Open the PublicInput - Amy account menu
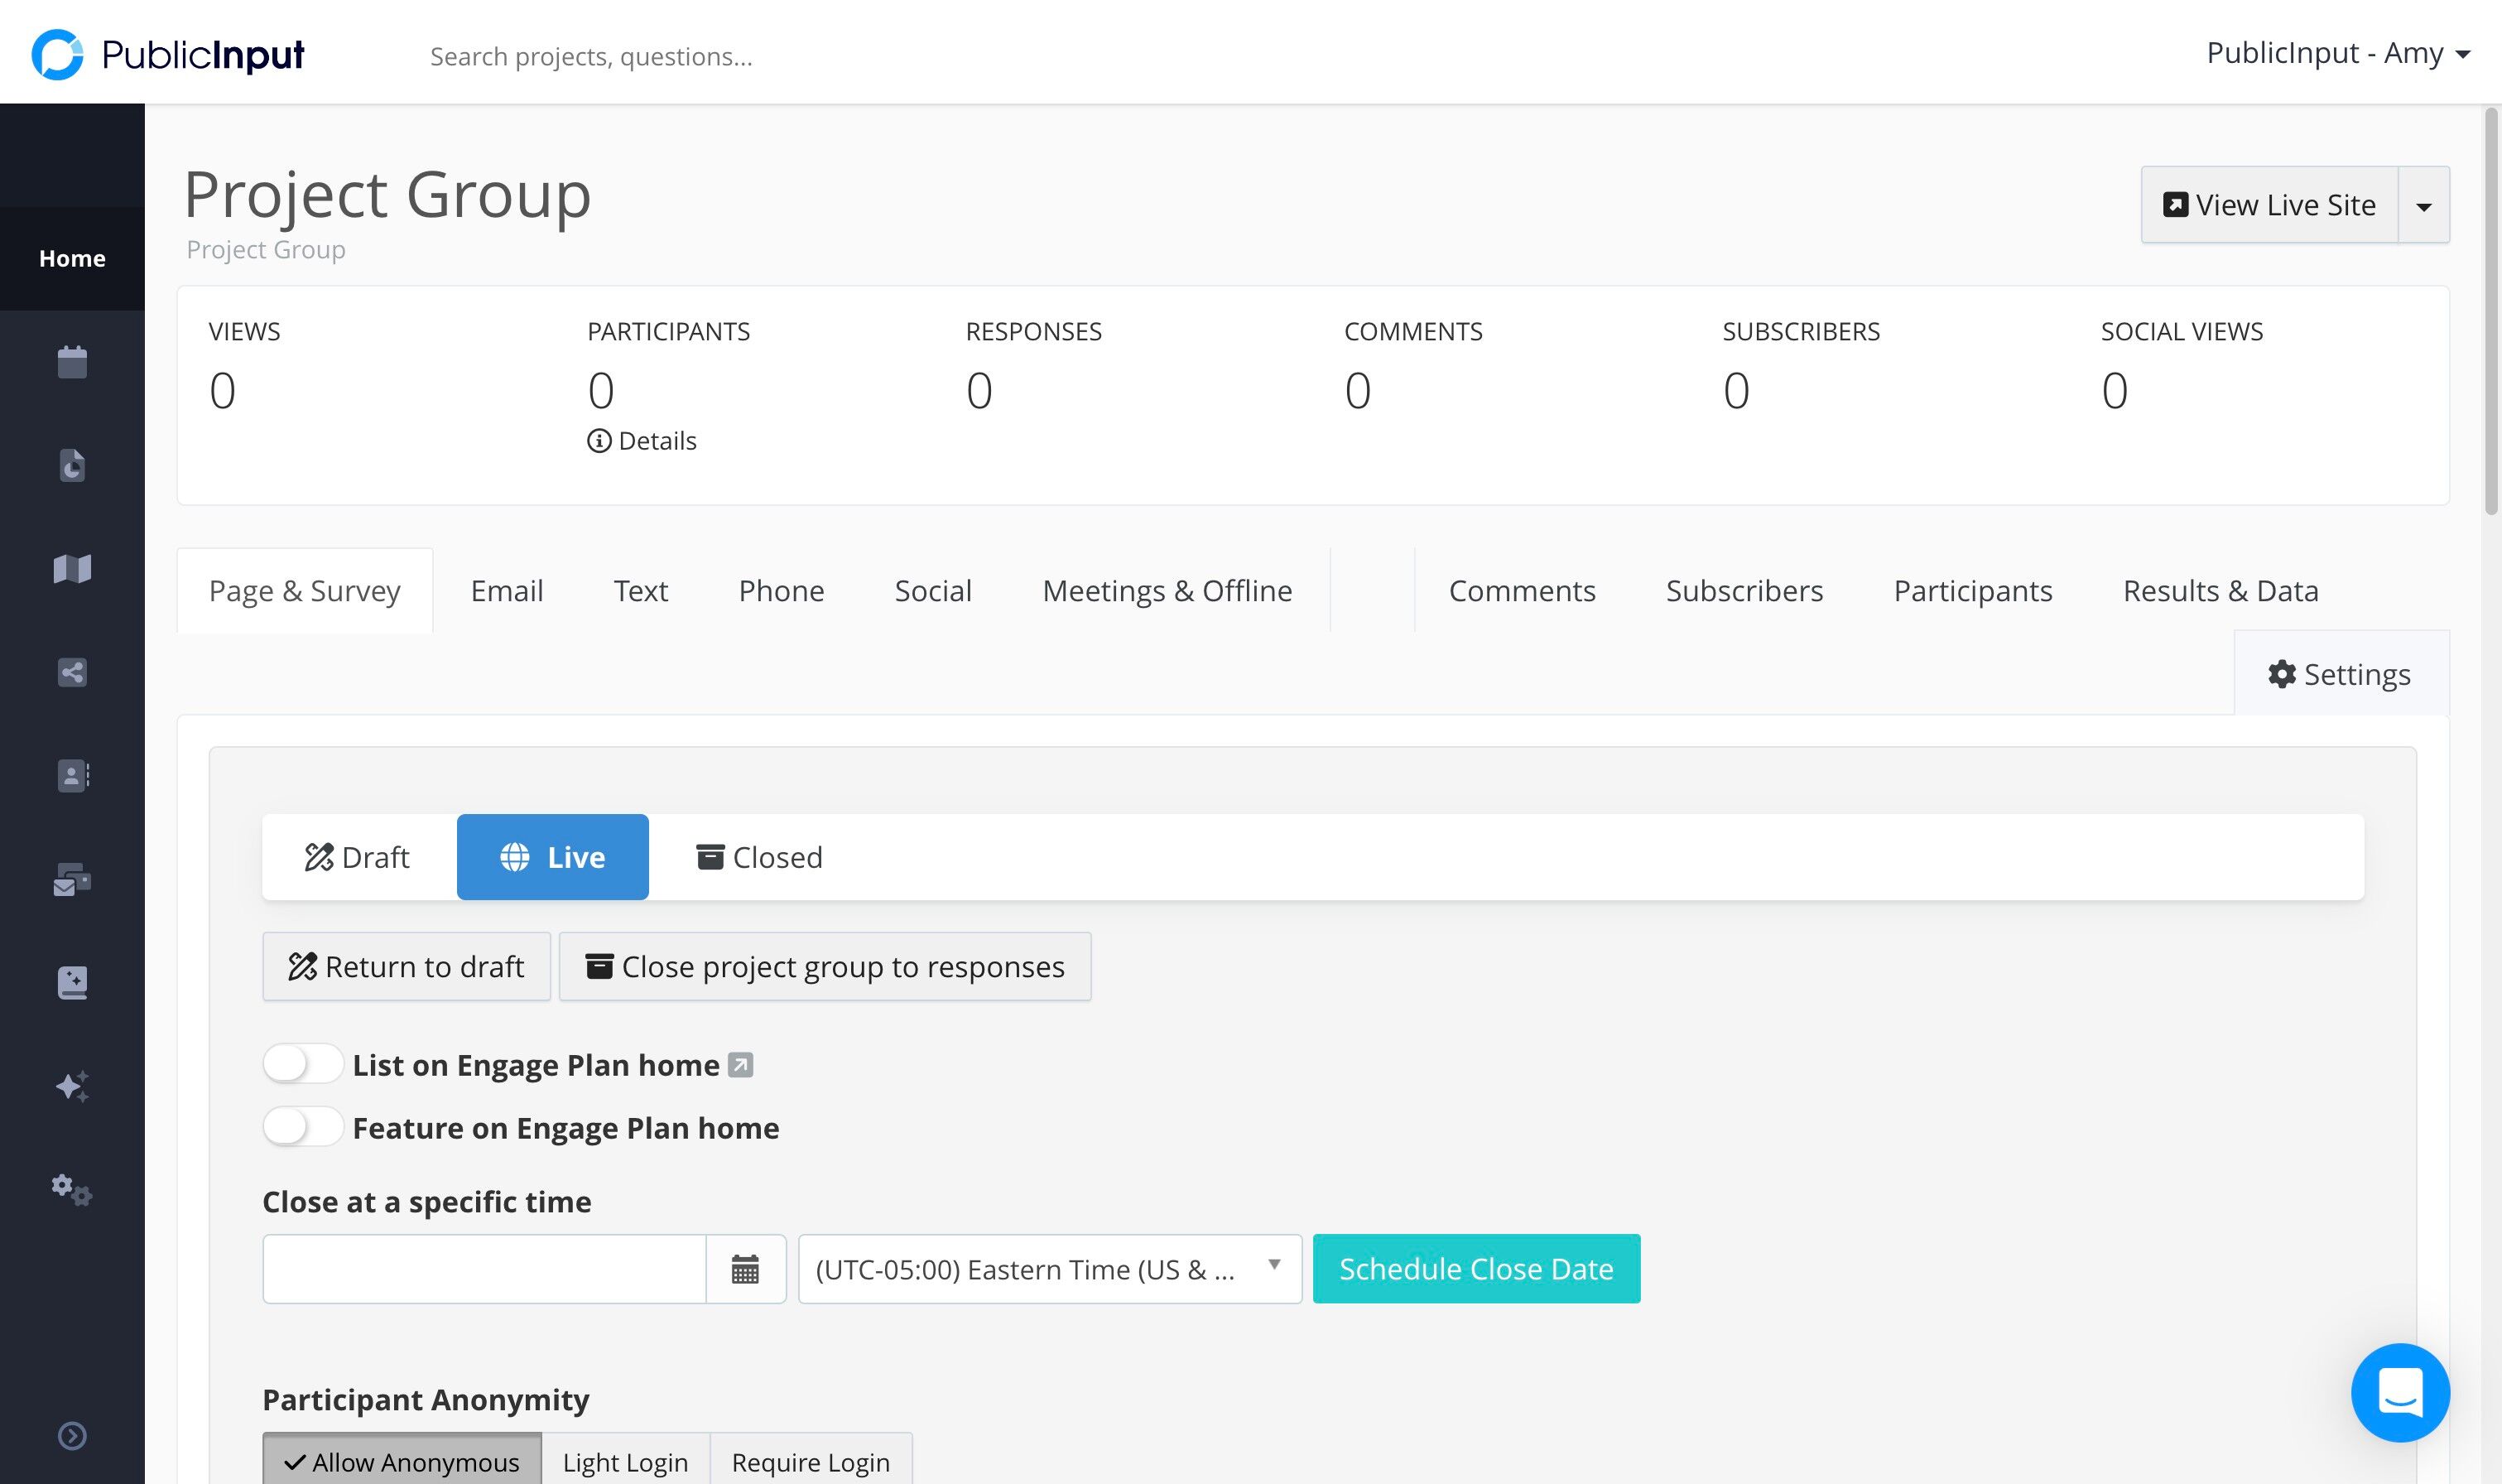2502x1484 pixels. coord(2338,53)
